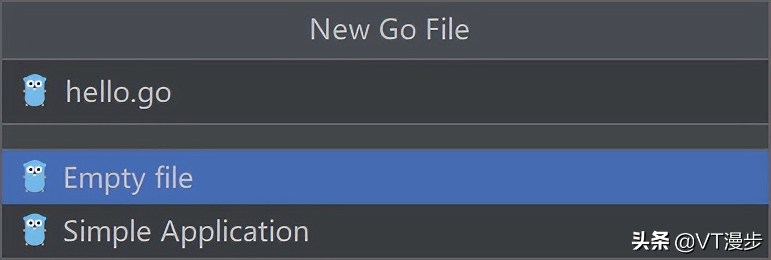The image size is (771, 260).
Task: Select the Empty file template
Action: click(x=128, y=177)
